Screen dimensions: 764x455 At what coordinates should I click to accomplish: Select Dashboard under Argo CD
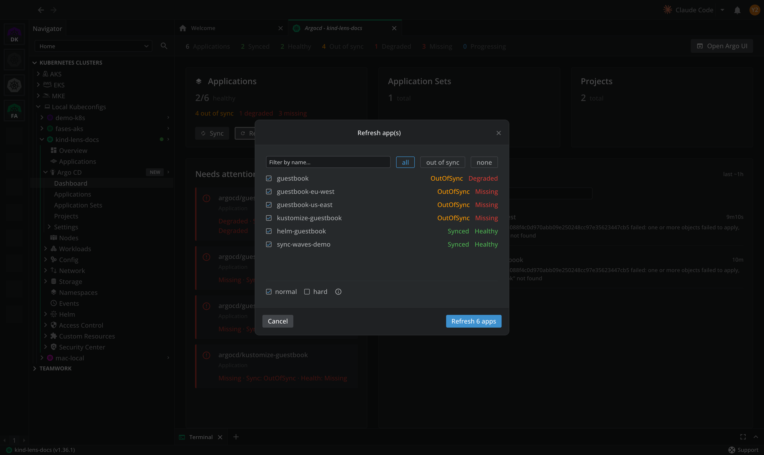click(70, 183)
